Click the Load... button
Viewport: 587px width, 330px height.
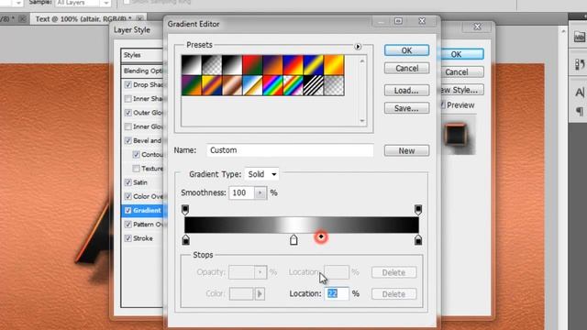click(x=406, y=90)
